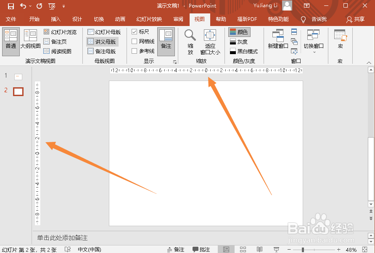Open the 审阅 tab
The image size is (375, 253).
[x=178, y=19]
